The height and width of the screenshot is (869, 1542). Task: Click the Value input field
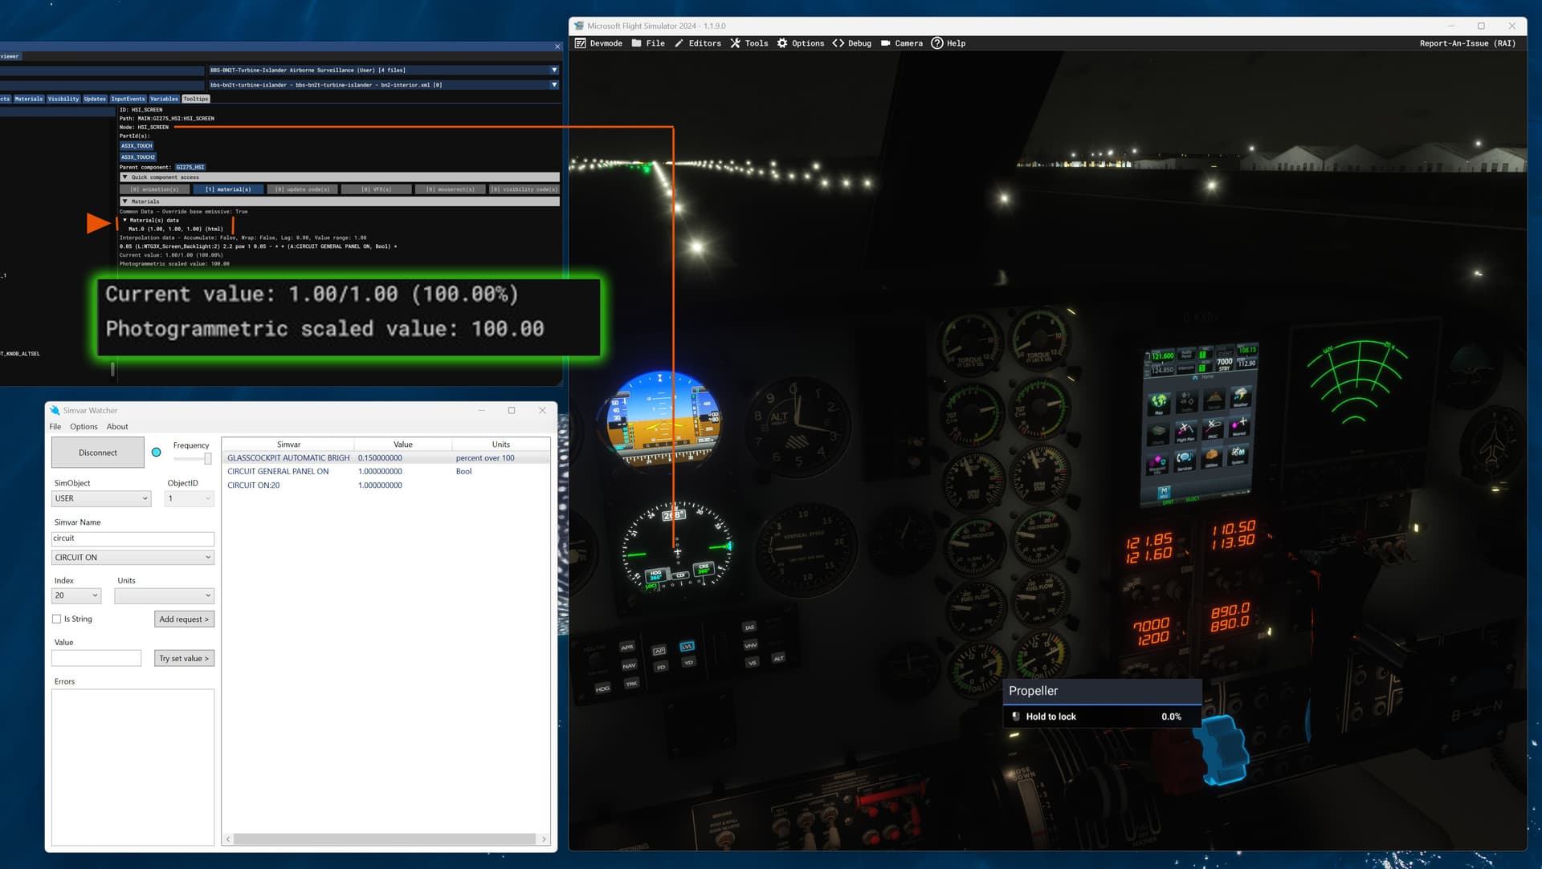[x=96, y=658]
